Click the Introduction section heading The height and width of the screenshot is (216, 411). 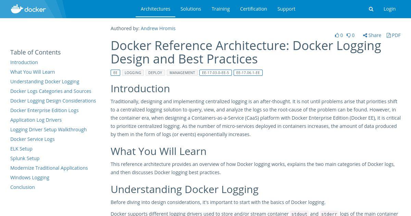point(140,89)
